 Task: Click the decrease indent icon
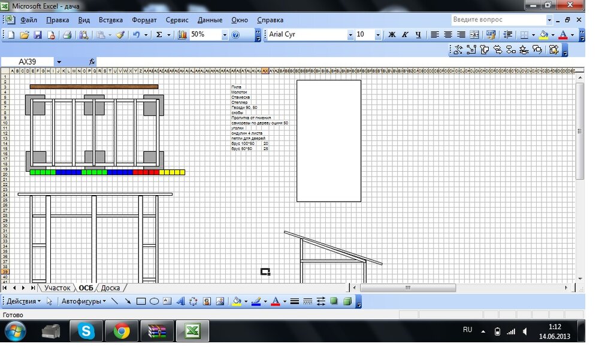[x=508, y=35]
